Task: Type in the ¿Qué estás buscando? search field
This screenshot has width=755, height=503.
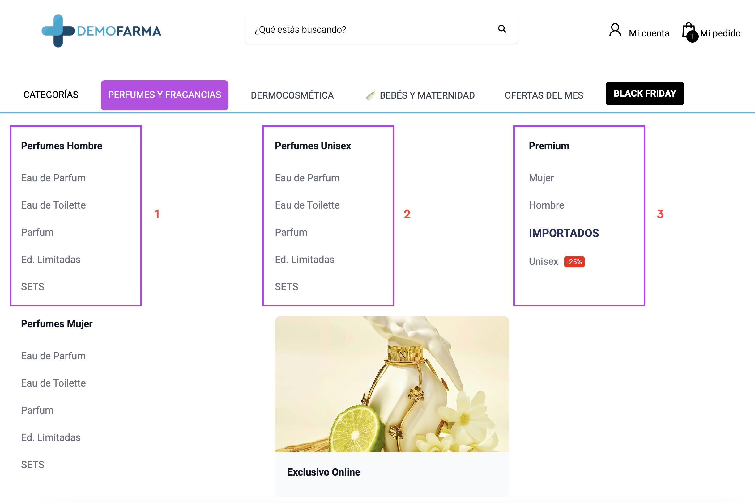Action: [x=369, y=30]
